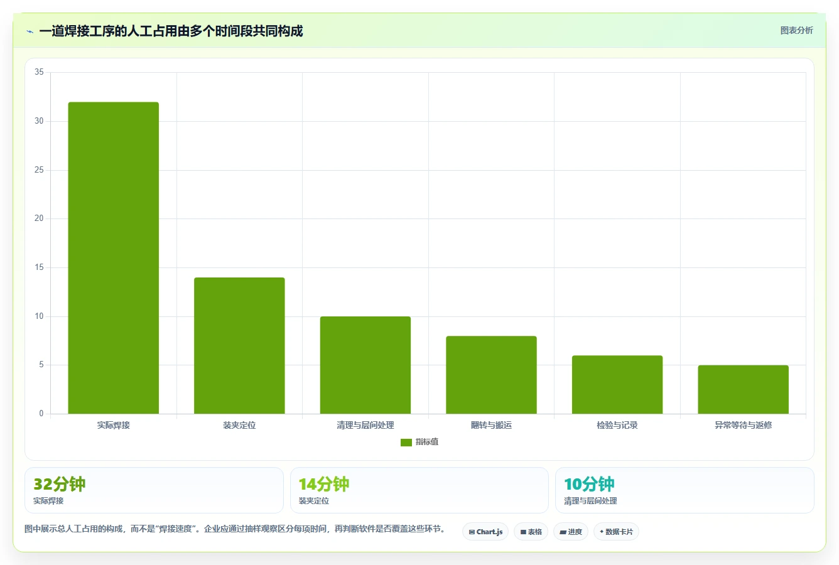The width and height of the screenshot is (839, 565).
Task: Click the y-axis value 35
Action: pyautogui.click(x=39, y=72)
